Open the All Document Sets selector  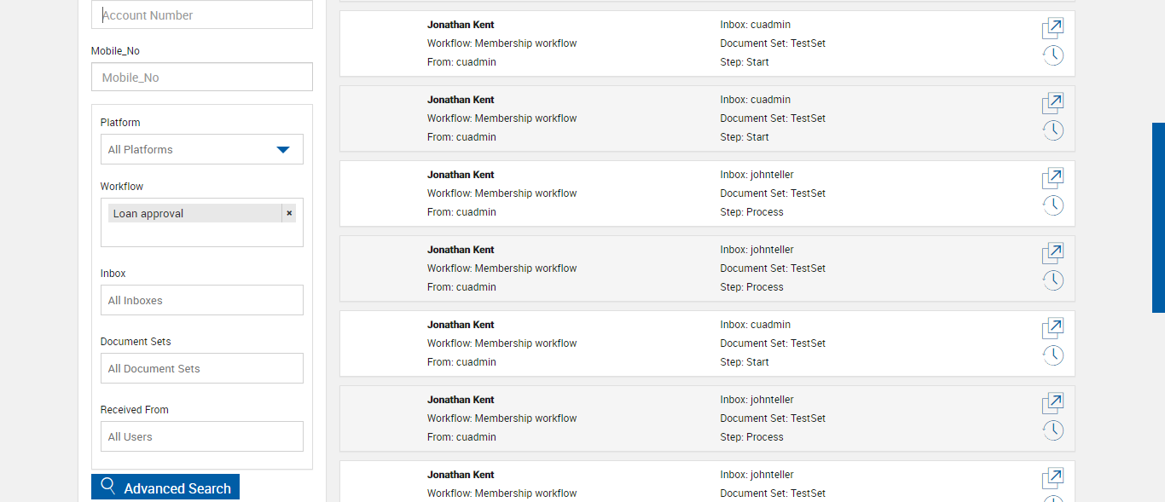click(x=201, y=368)
